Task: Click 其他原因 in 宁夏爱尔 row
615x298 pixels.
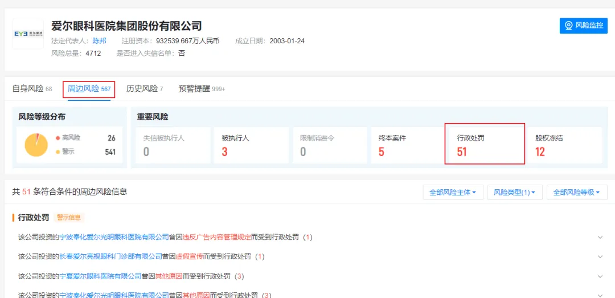Action: pos(169,276)
